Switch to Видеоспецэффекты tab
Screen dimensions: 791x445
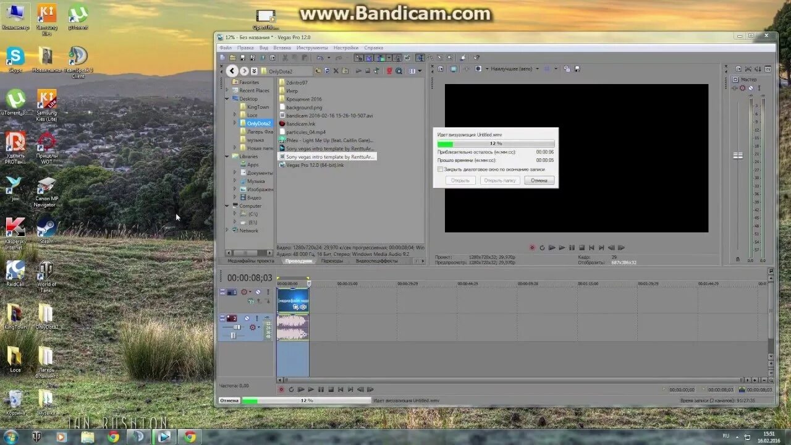pyautogui.click(x=377, y=261)
